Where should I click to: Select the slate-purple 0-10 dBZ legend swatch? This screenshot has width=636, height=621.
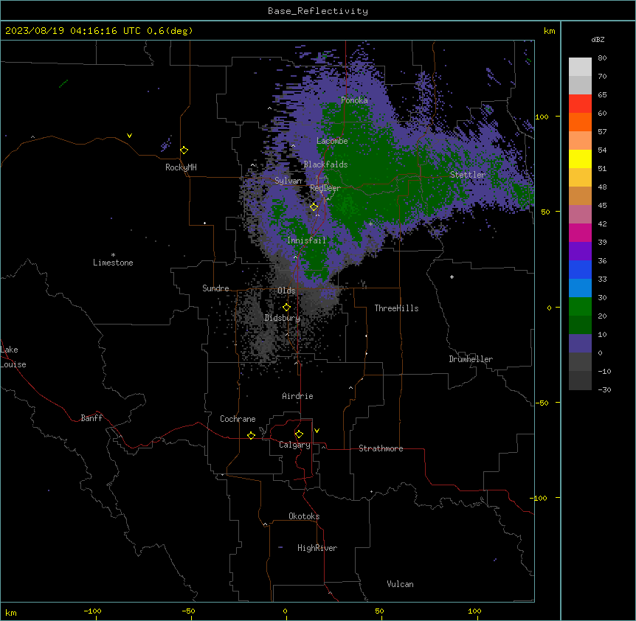580,344
